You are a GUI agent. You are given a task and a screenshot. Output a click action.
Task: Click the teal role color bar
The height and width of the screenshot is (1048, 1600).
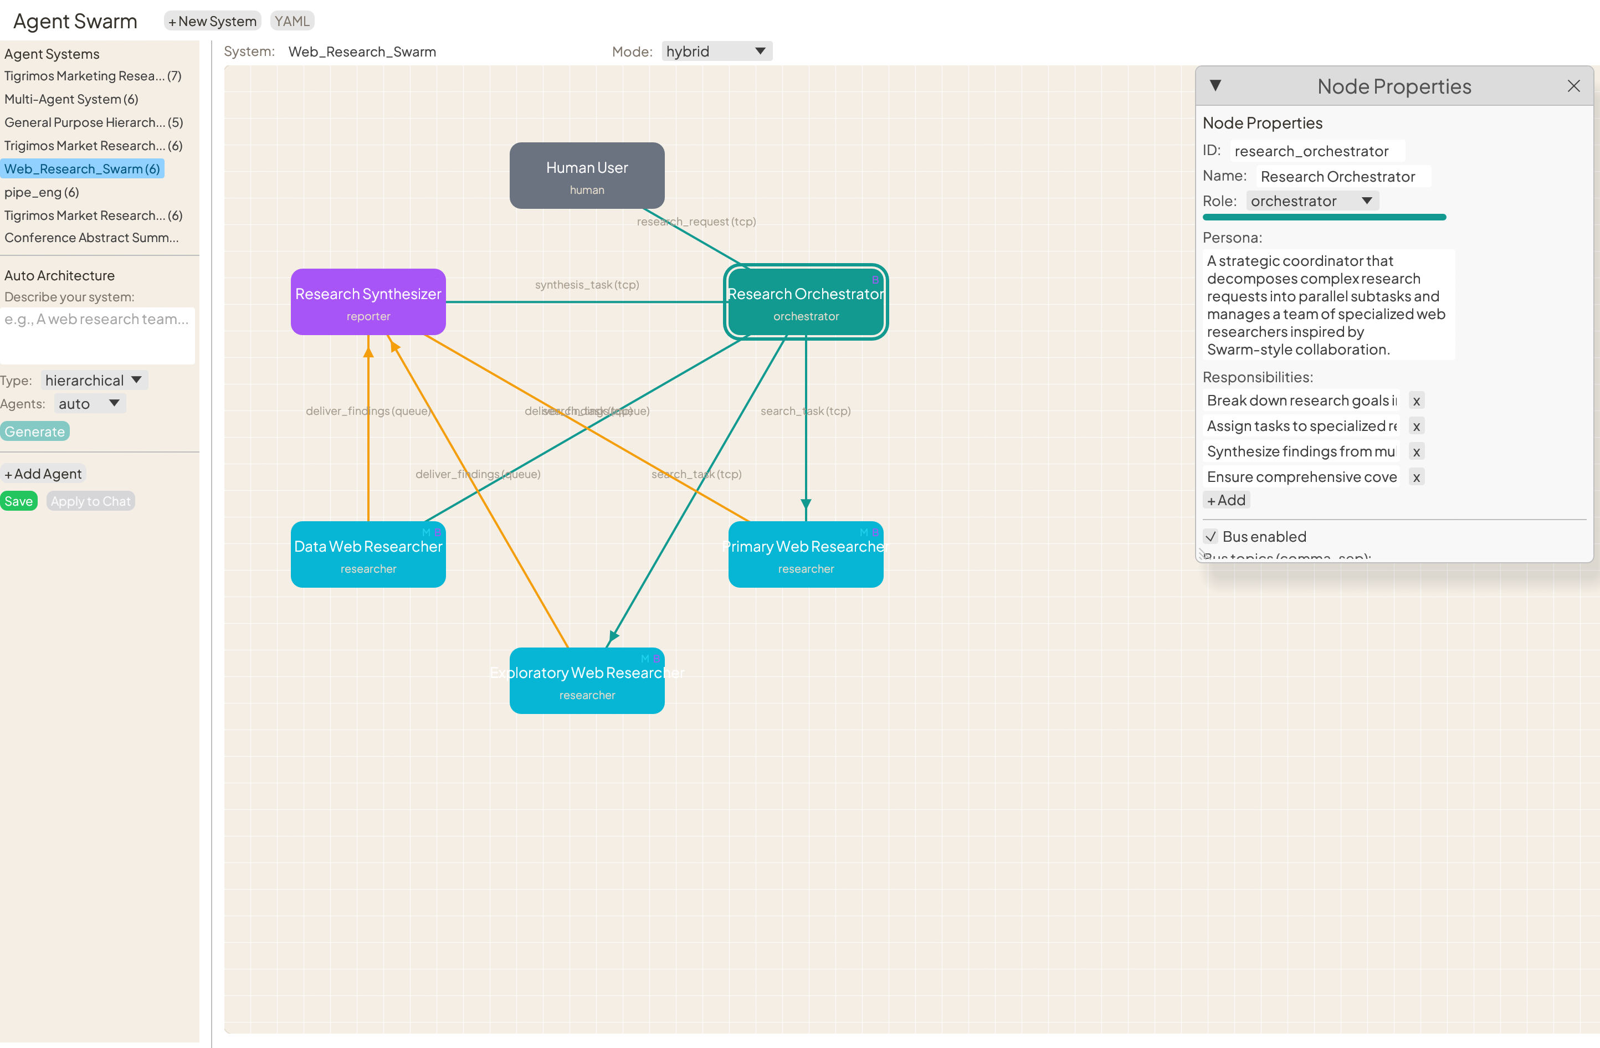coord(1324,217)
